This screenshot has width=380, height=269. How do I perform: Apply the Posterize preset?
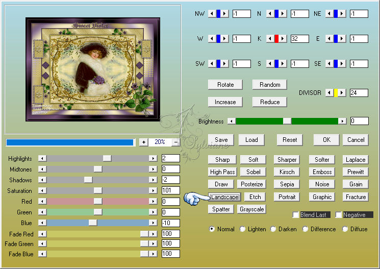pyautogui.click(x=251, y=184)
